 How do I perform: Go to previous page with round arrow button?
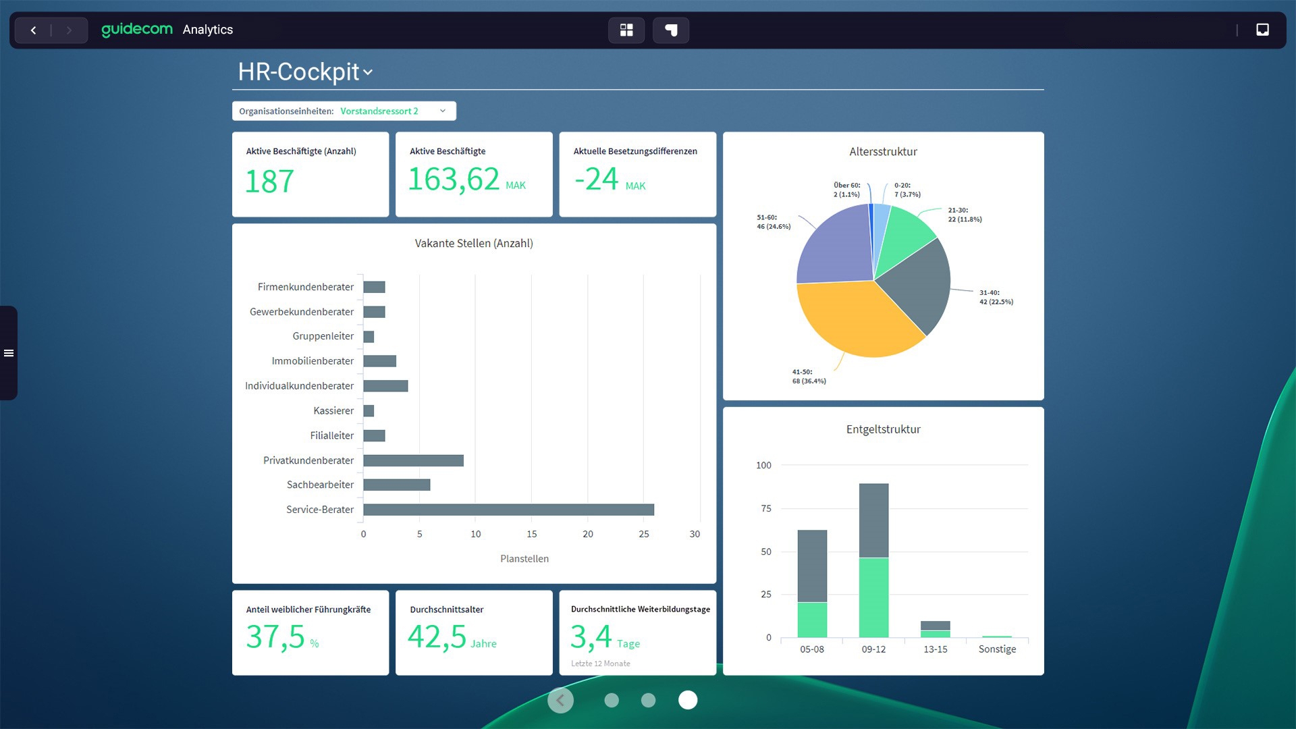(560, 700)
